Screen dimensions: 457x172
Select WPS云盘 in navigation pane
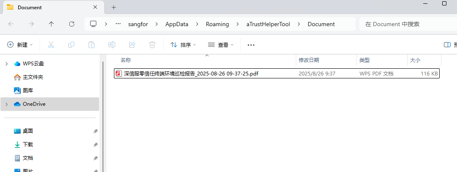click(33, 64)
